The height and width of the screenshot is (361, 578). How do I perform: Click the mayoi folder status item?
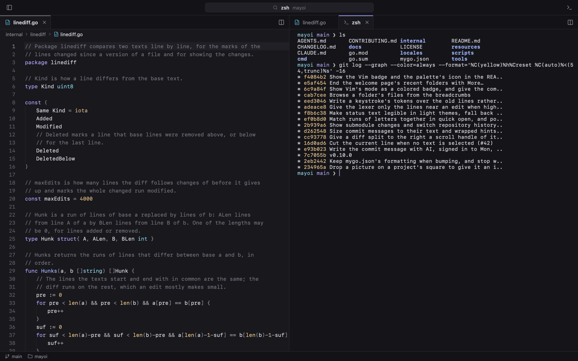point(38,356)
